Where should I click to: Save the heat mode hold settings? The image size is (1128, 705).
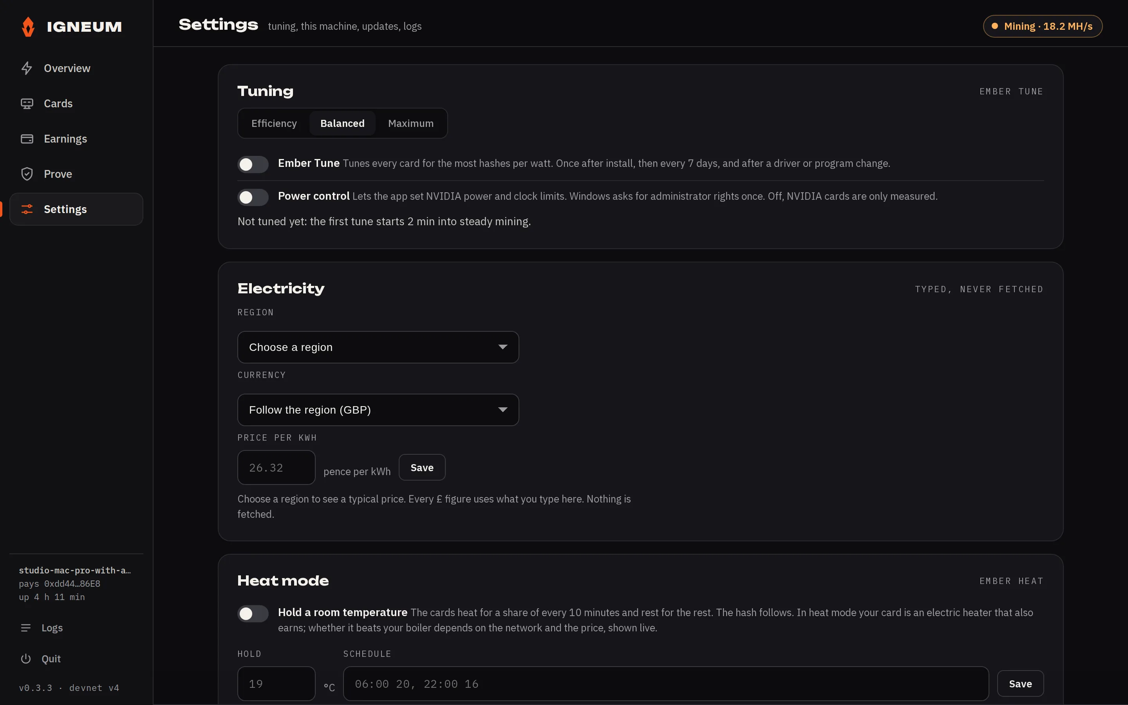[x=1020, y=683]
